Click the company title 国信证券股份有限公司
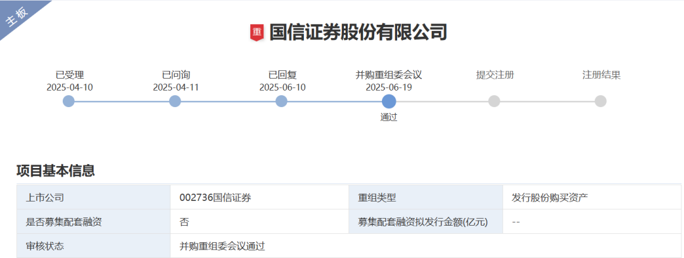 (x=358, y=33)
